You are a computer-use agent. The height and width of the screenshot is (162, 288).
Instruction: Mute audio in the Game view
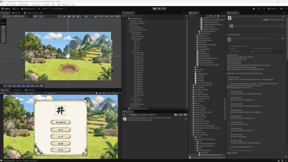coord(100,93)
